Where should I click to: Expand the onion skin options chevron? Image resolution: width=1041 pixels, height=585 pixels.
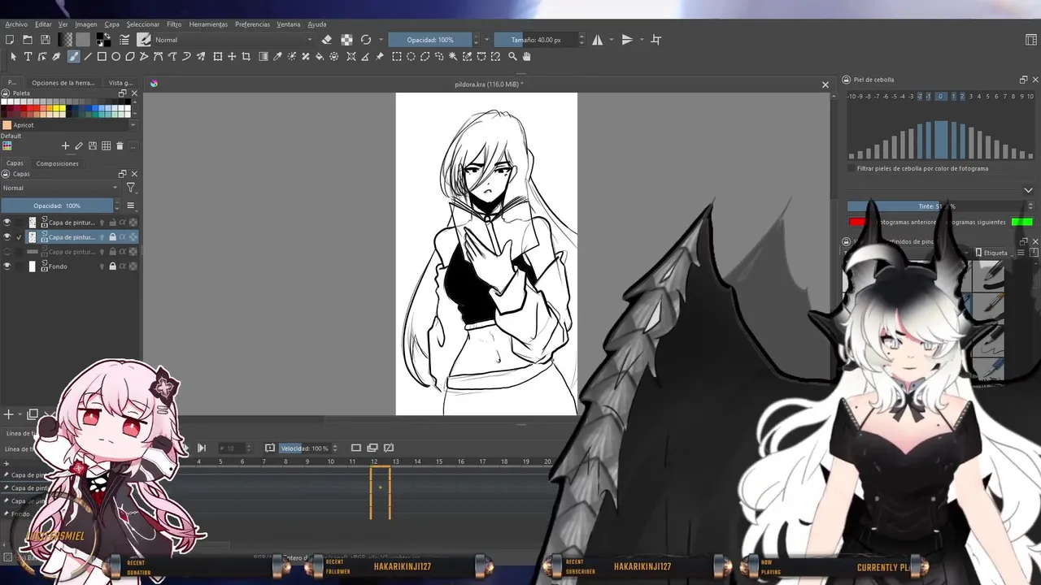coord(1028,190)
